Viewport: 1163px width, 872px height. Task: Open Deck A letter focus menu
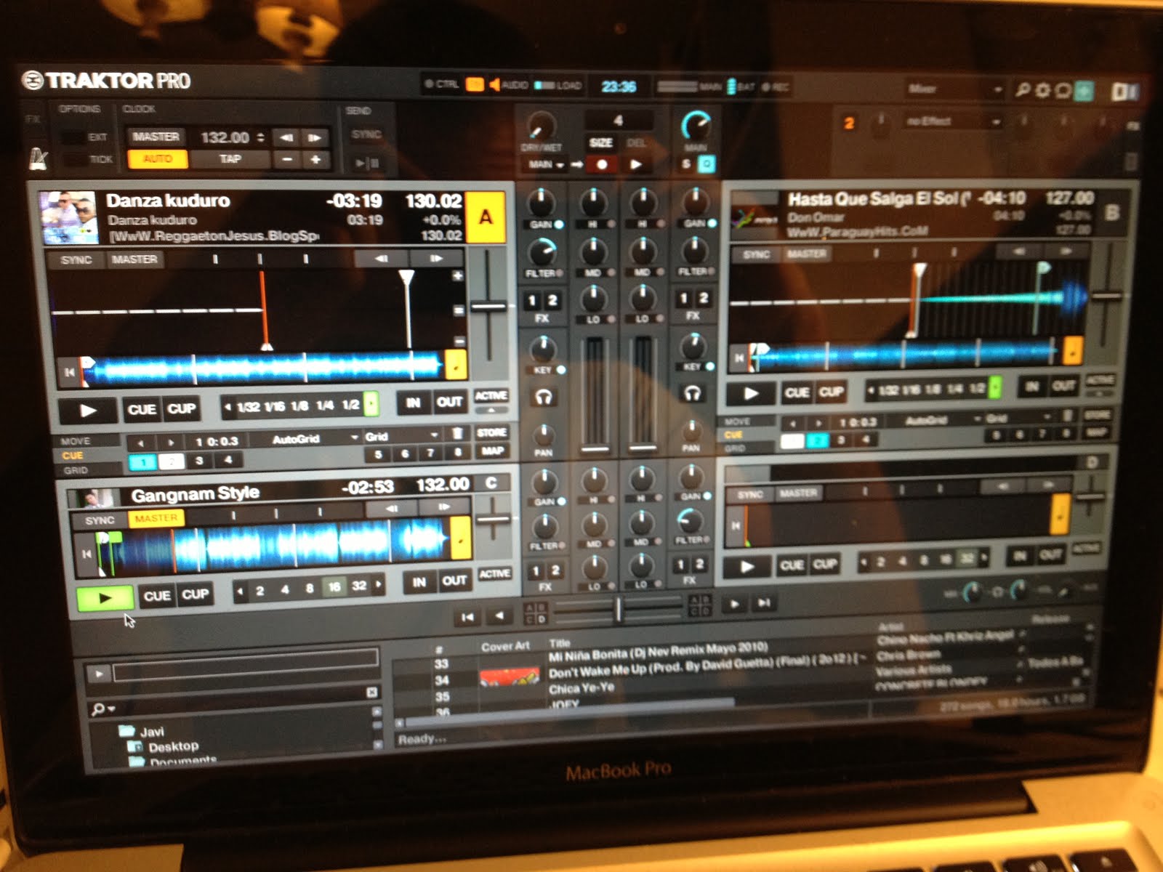tap(486, 217)
